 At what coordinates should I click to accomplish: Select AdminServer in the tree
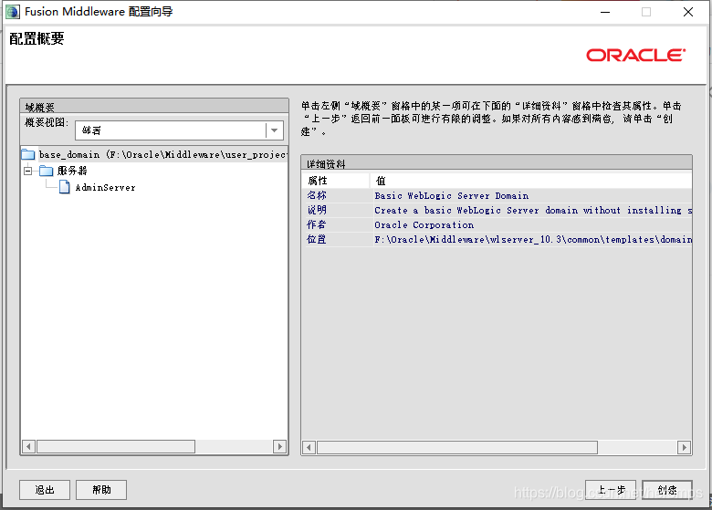[x=105, y=187]
